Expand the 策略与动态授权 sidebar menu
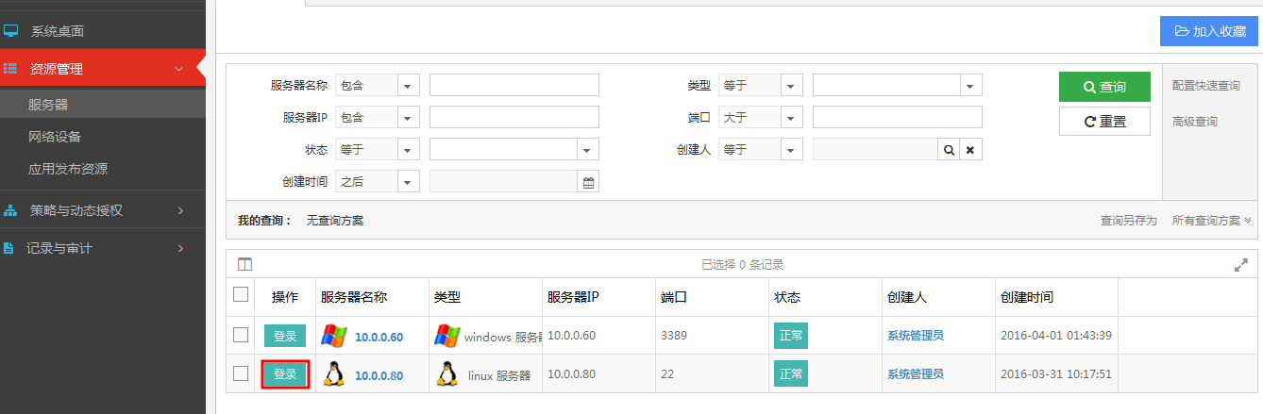 [102, 210]
